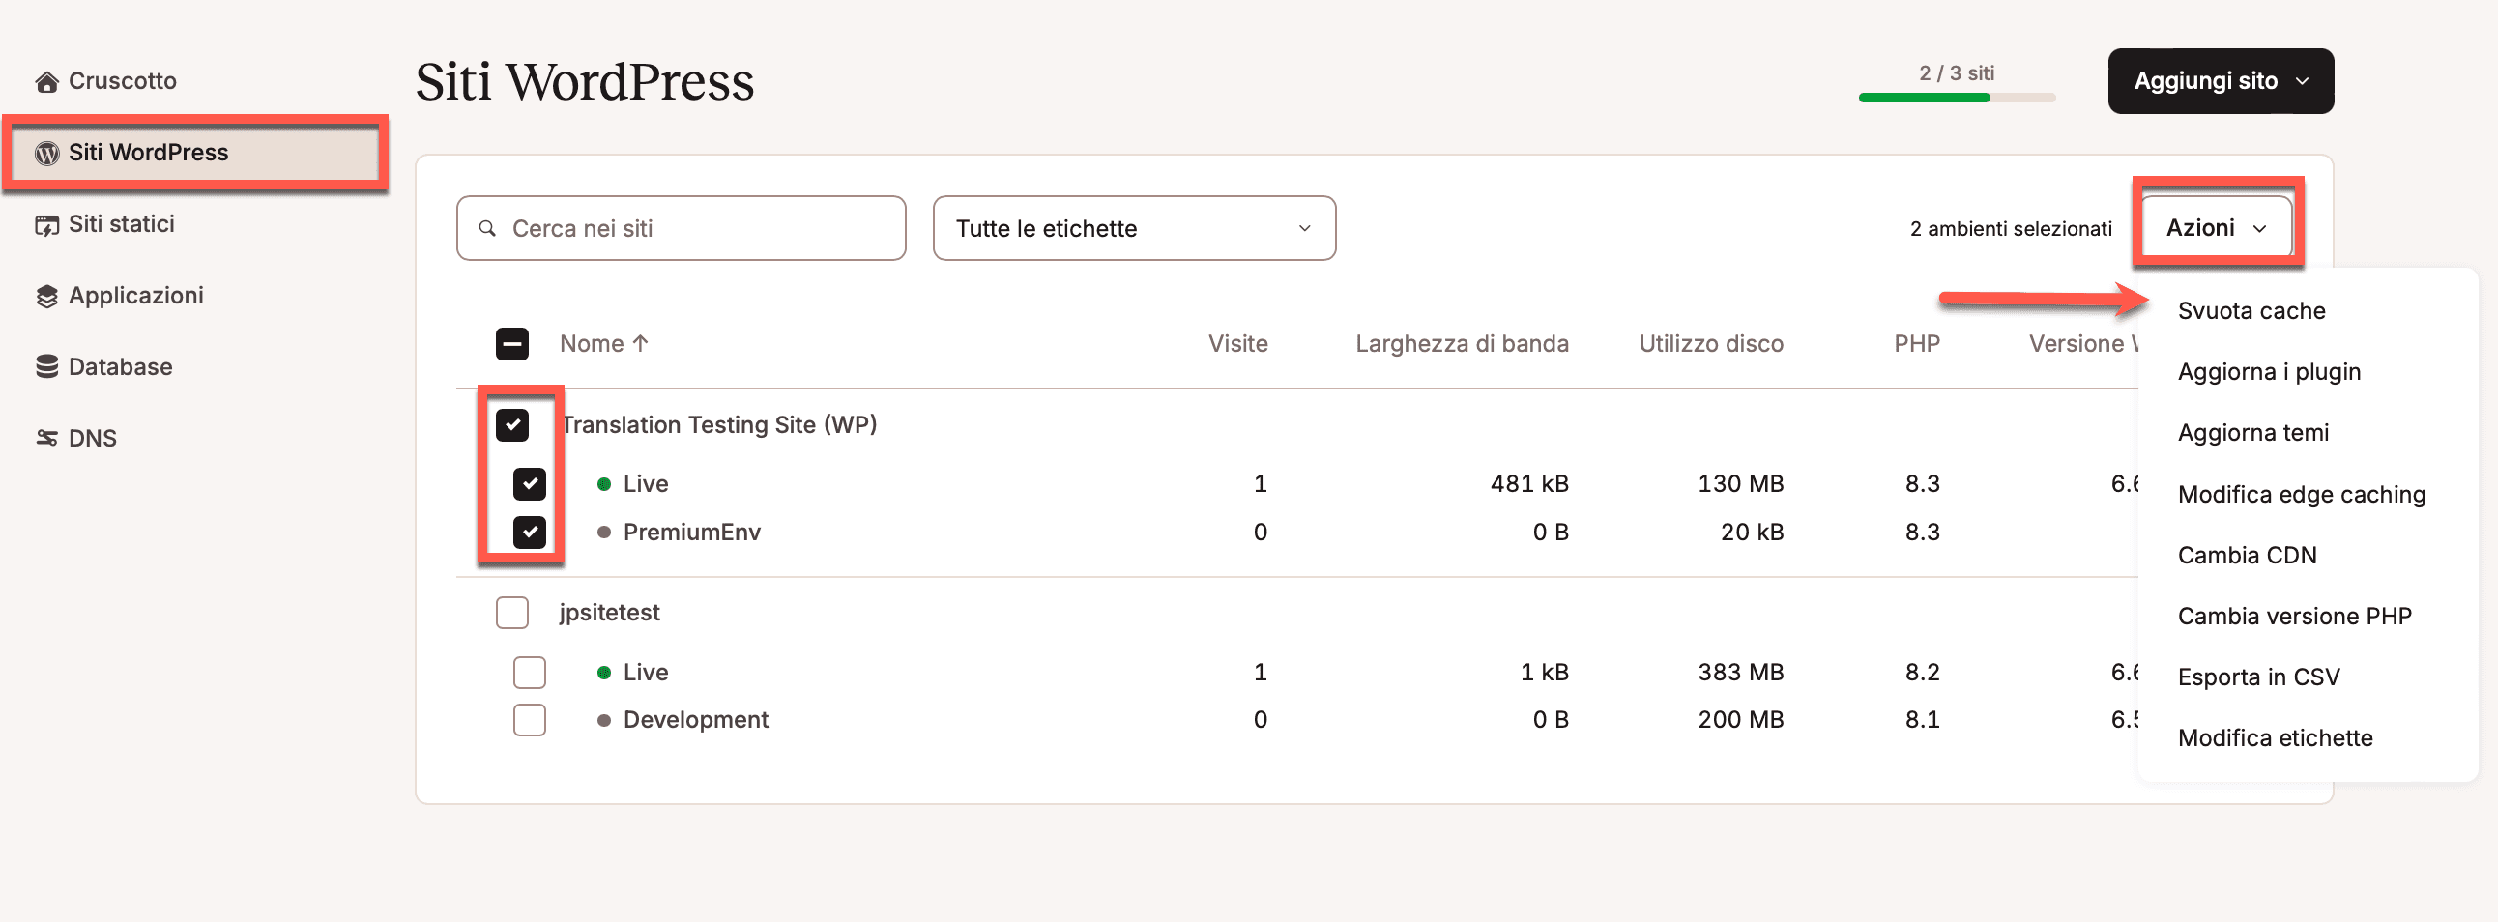
Task: Click the WordPress logo icon in sidebar
Action: point(46,153)
